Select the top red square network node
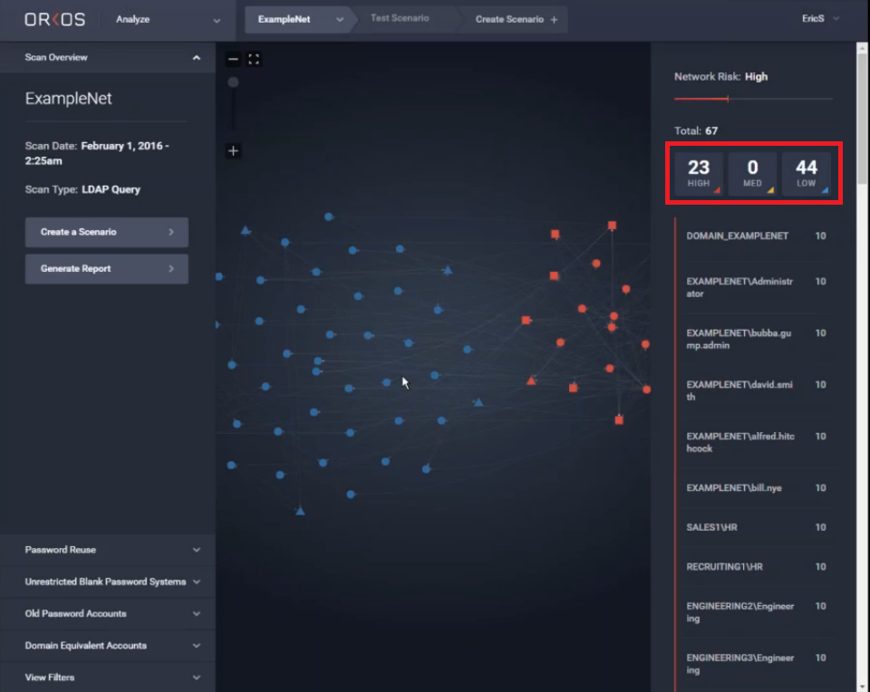The image size is (870, 692). click(612, 225)
